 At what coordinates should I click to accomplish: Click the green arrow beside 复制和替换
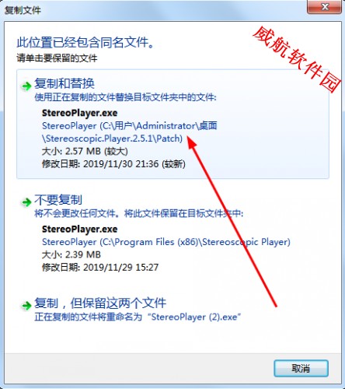[26, 86]
